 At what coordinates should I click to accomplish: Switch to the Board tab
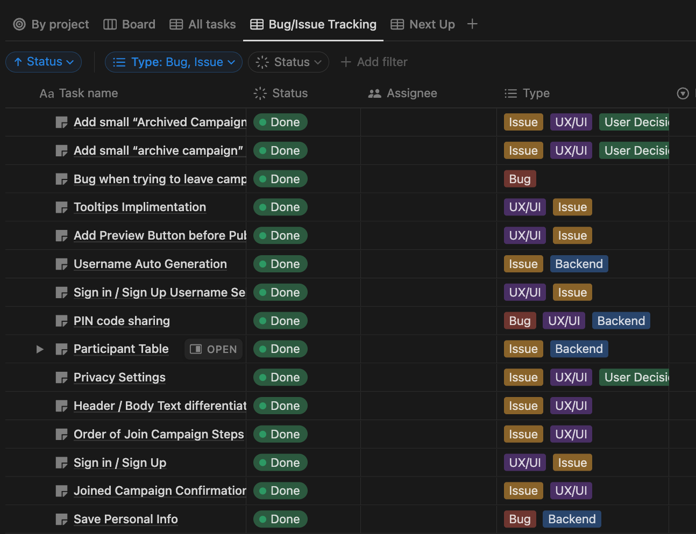(x=129, y=24)
